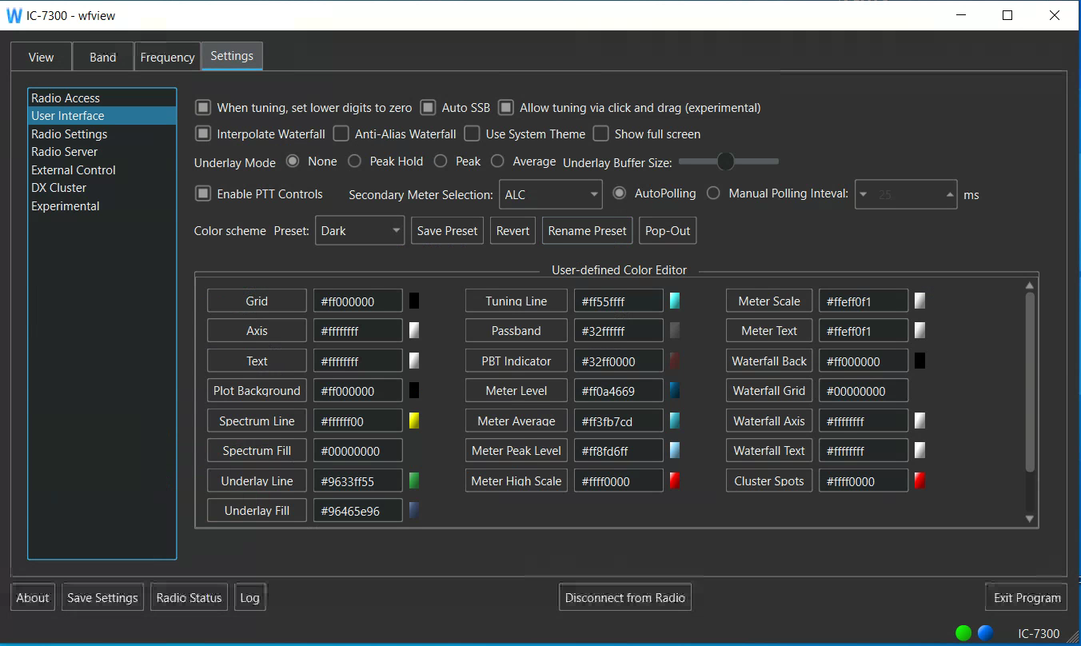Enable the Auto SSB checkbox
This screenshot has height=646, width=1081.
pos(428,107)
